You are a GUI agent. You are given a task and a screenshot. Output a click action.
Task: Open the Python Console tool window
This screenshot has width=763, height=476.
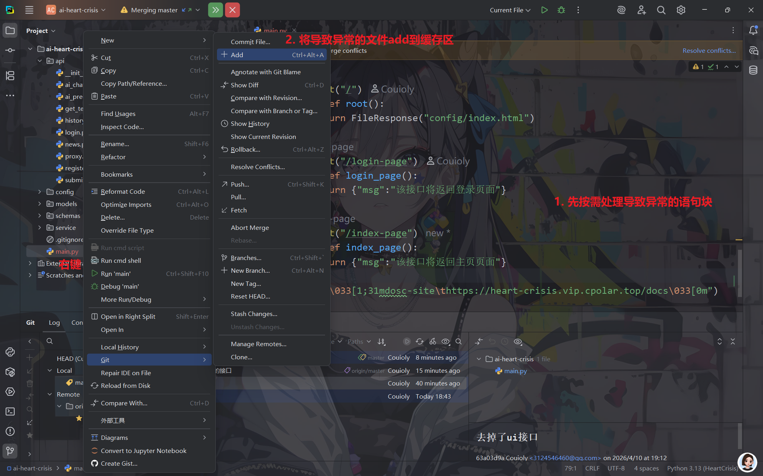pos(10,352)
